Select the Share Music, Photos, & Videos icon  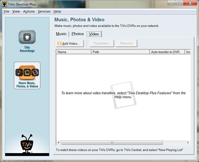coord(27,72)
